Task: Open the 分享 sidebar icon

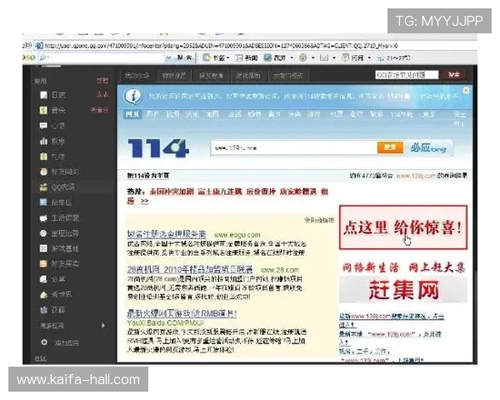Action: click(x=43, y=279)
